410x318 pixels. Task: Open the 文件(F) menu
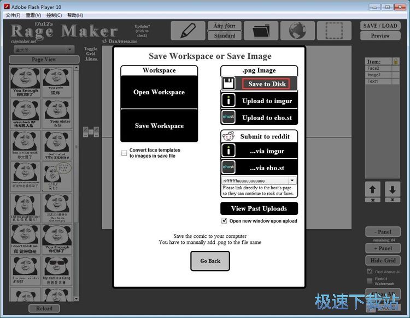pyautogui.click(x=13, y=15)
